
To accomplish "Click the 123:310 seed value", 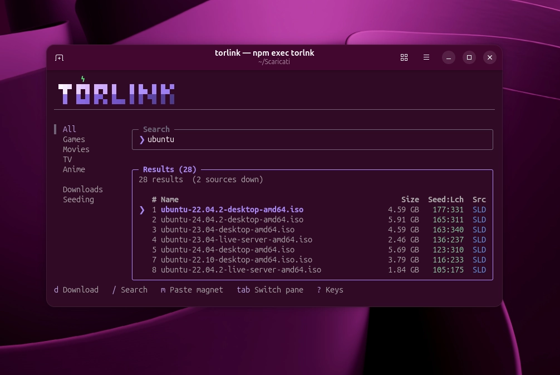I will [448, 250].
